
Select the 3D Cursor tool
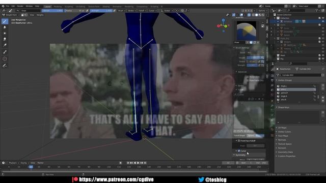[x=5, y=59]
